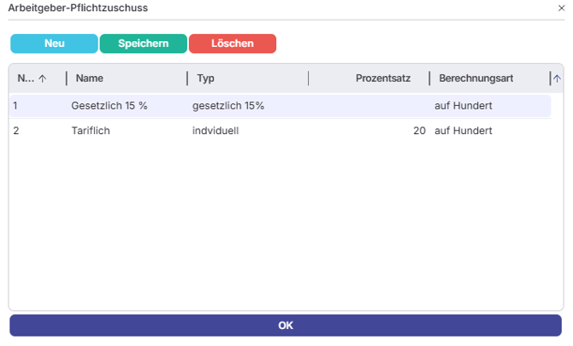Click row number 2 cell
This screenshot has width=573, height=346.
16,131
